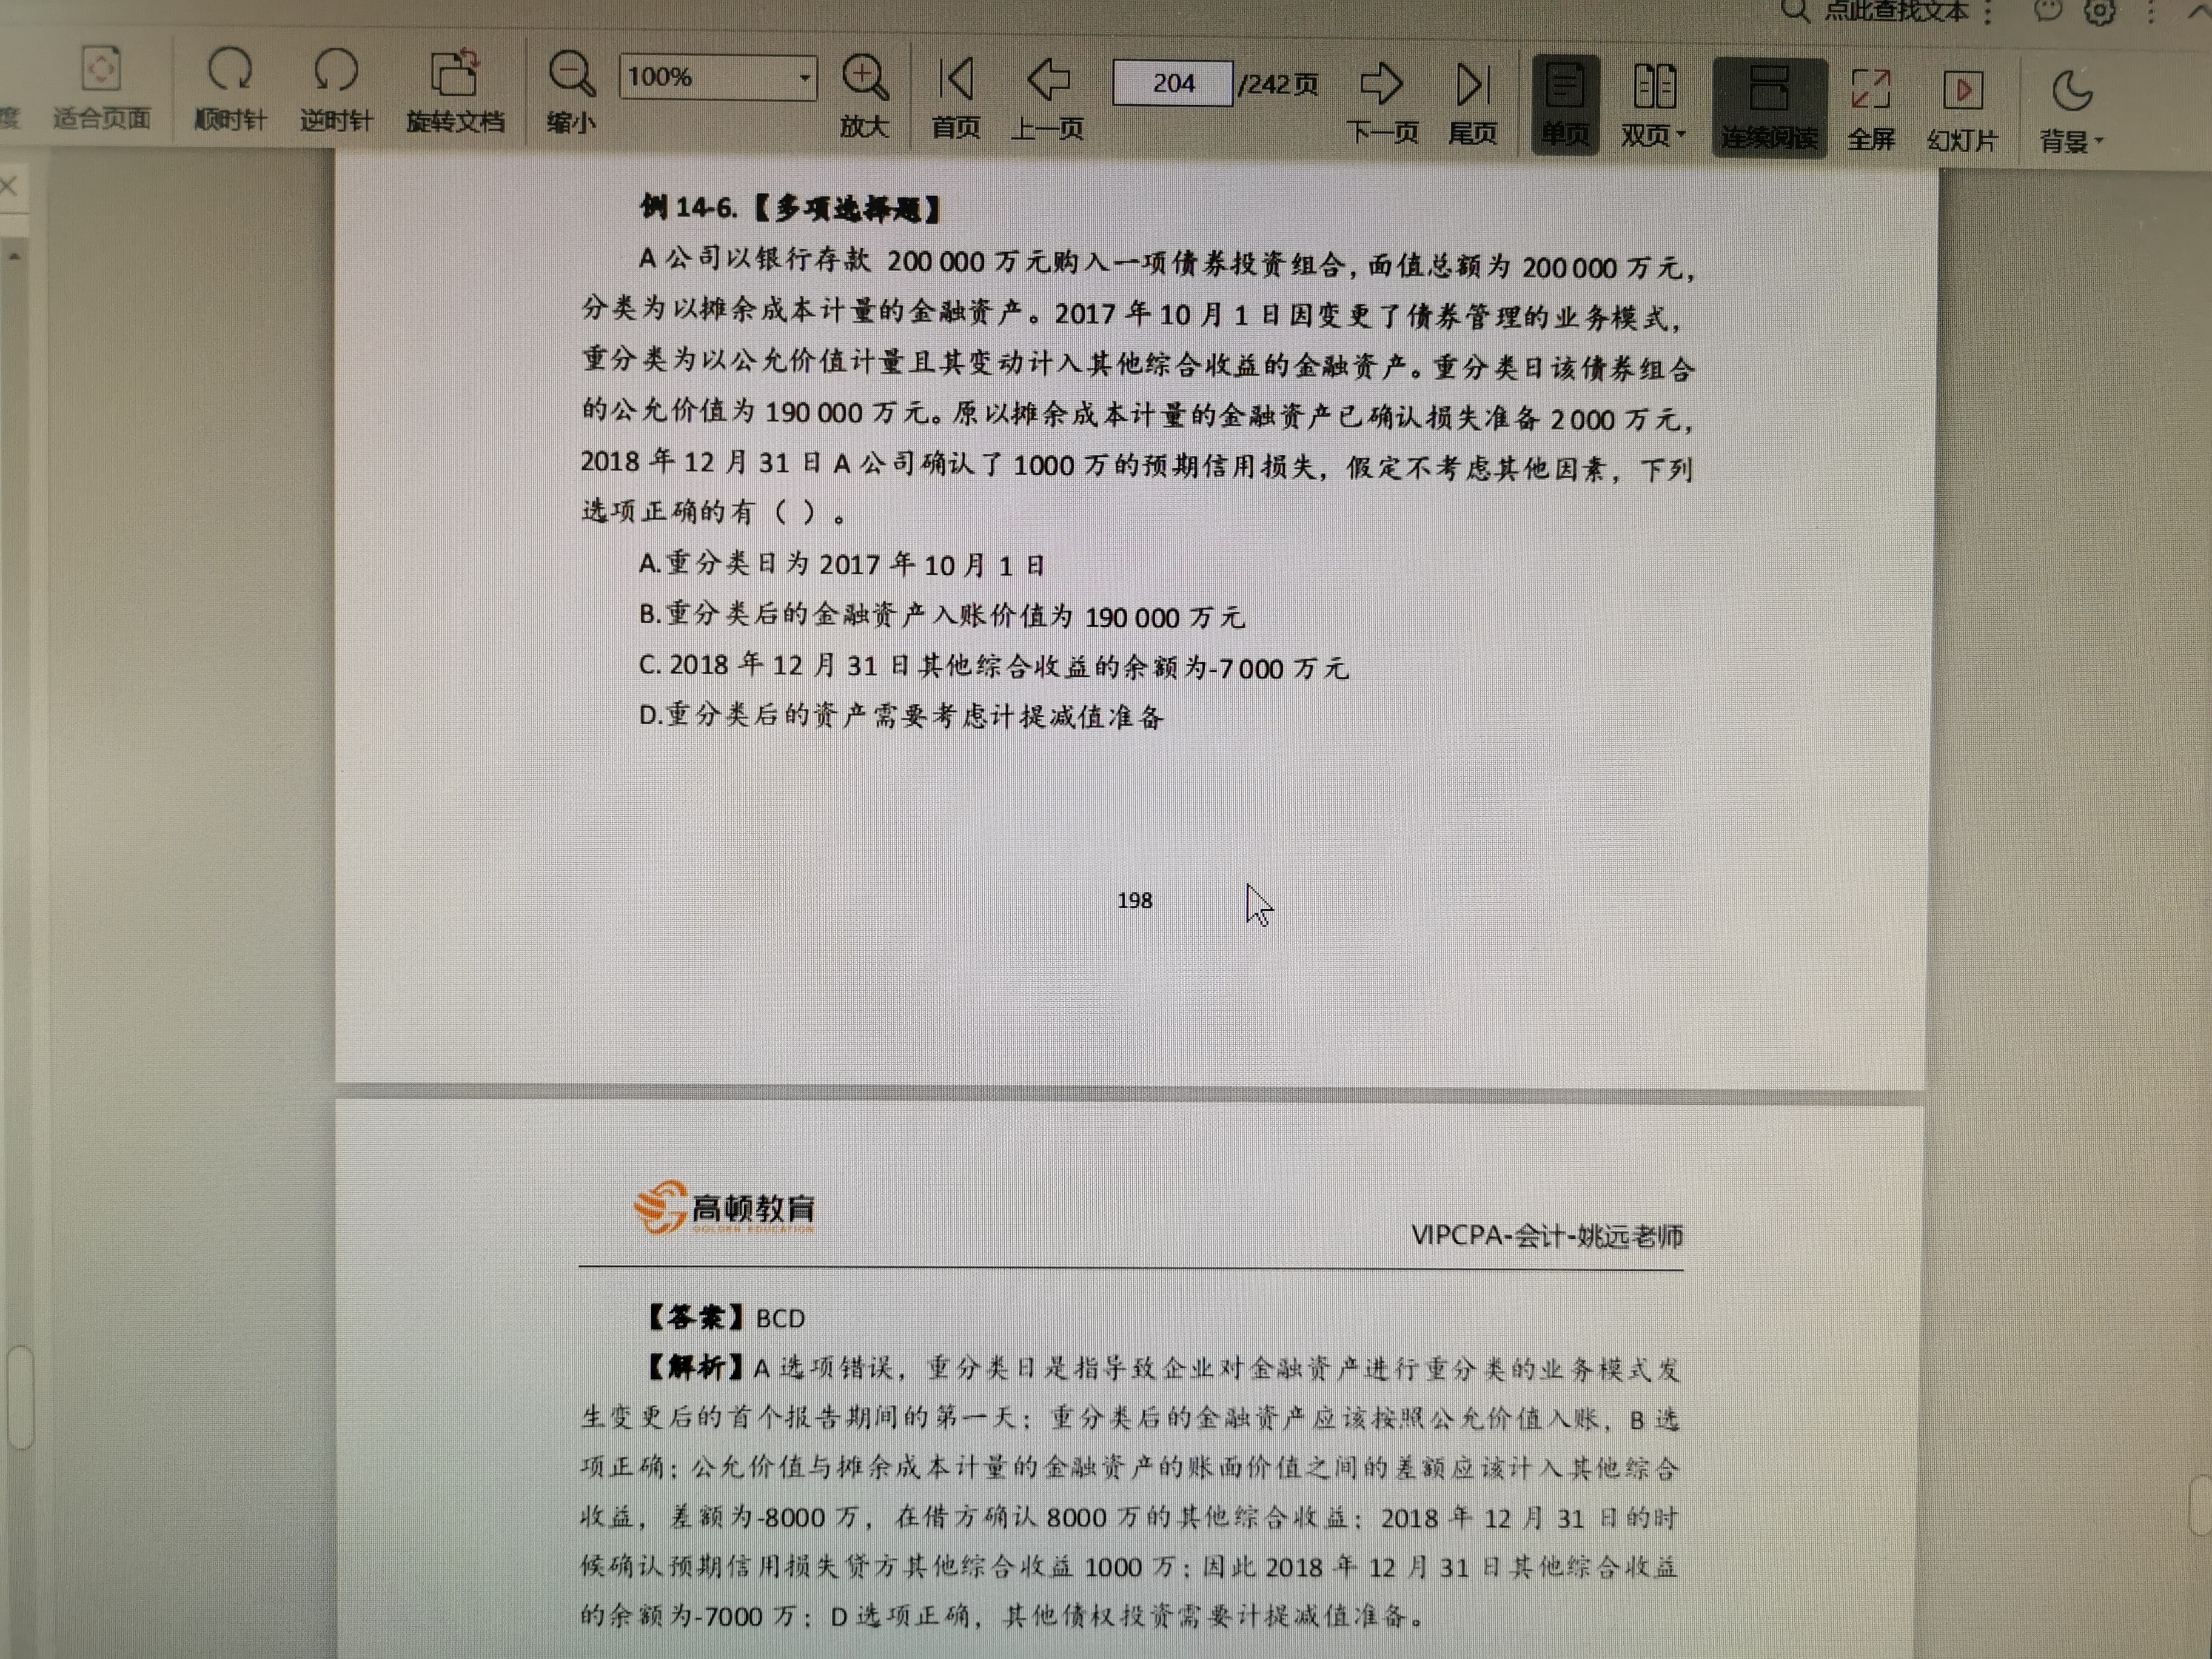Click the header text VIPCPA-会计-姚远老师
Viewport: 2212px width, 1659px height.
click(1546, 1236)
